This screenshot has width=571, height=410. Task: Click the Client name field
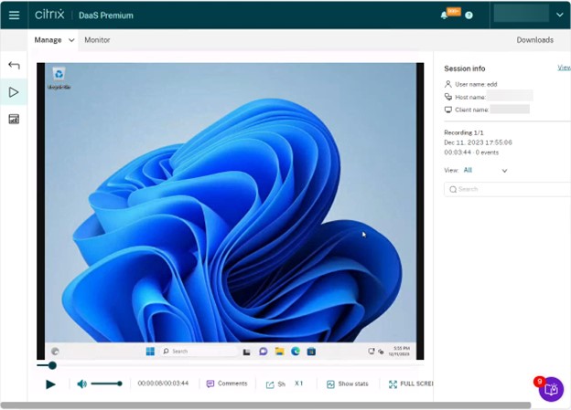(x=487, y=110)
